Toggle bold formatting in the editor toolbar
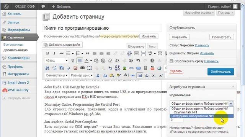 pos(47,53)
